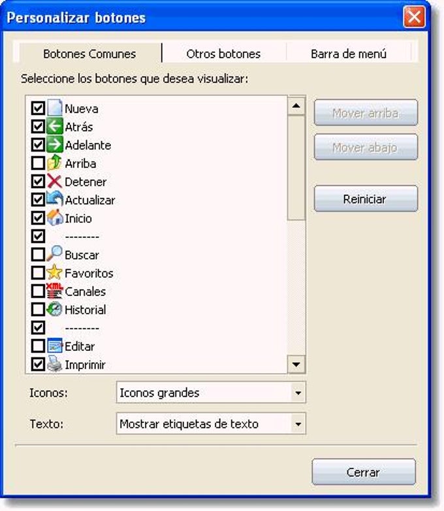This screenshot has width=444, height=511.
Task: Click the Reiniciar button
Action: click(x=366, y=199)
